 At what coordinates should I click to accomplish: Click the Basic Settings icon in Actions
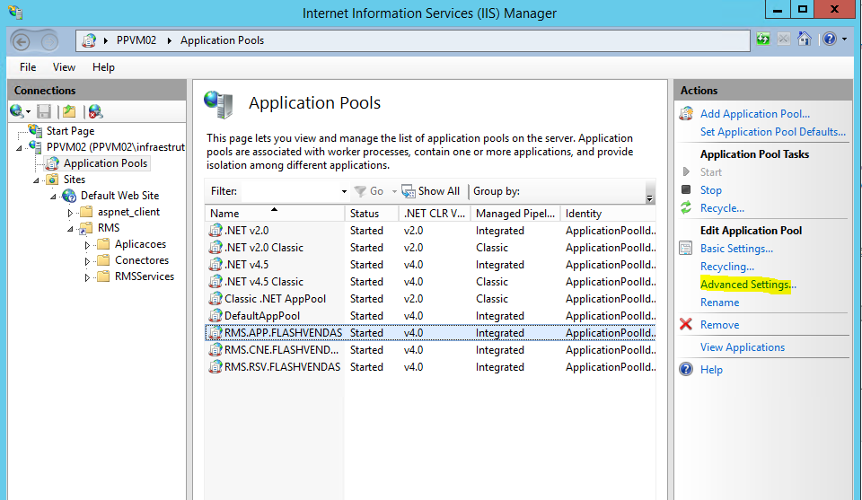[x=686, y=249]
